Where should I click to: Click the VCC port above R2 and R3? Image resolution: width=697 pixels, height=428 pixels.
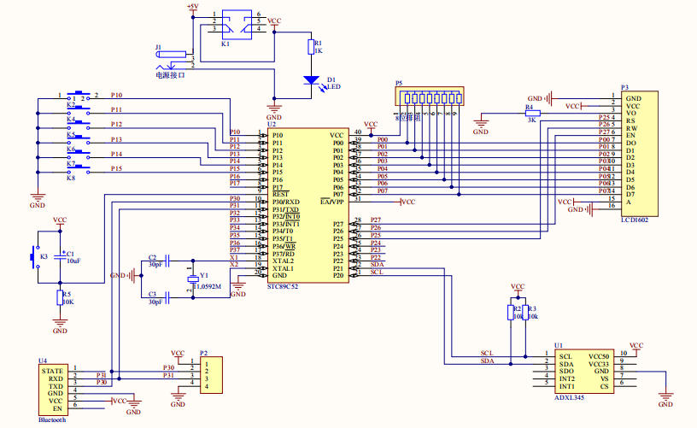518,289
